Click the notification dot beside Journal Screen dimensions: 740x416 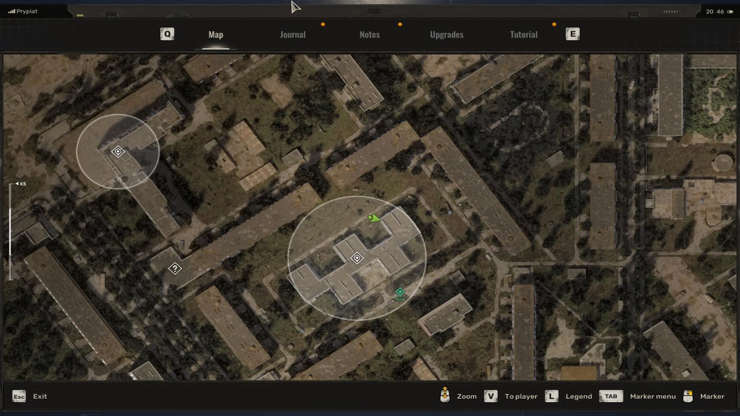click(x=323, y=25)
